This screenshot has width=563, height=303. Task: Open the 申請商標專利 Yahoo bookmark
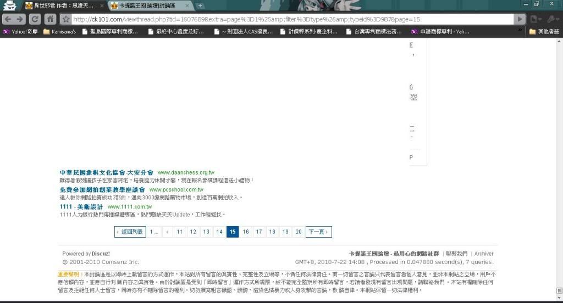point(440,31)
